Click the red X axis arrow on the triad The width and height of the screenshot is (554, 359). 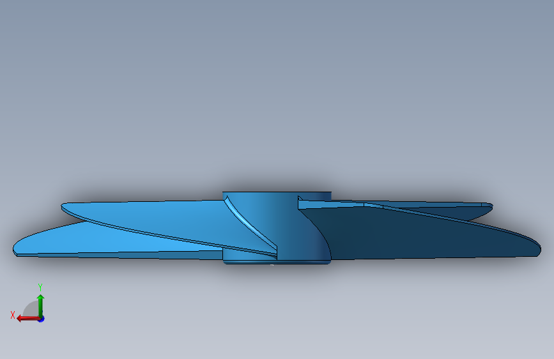point(28,319)
